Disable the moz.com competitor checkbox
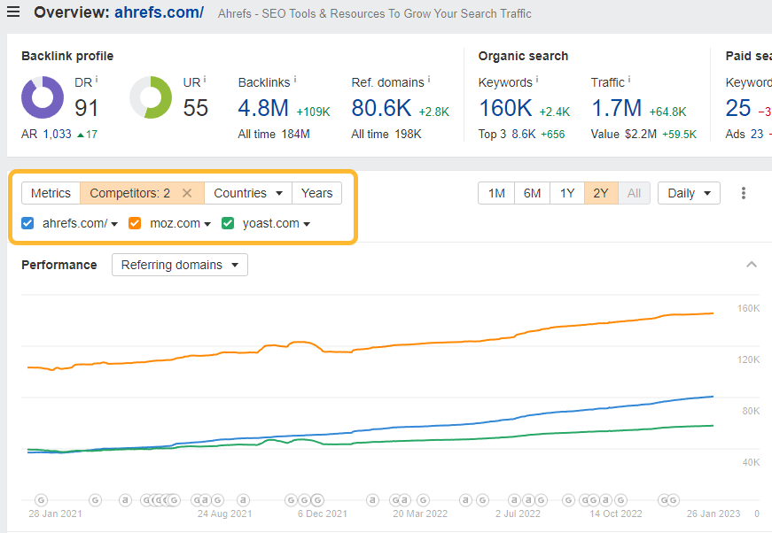Image resolution: width=772 pixels, height=533 pixels. pos(135,223)
